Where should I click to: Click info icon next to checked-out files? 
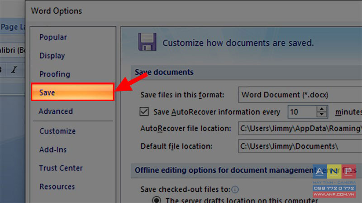pos(235,189)
